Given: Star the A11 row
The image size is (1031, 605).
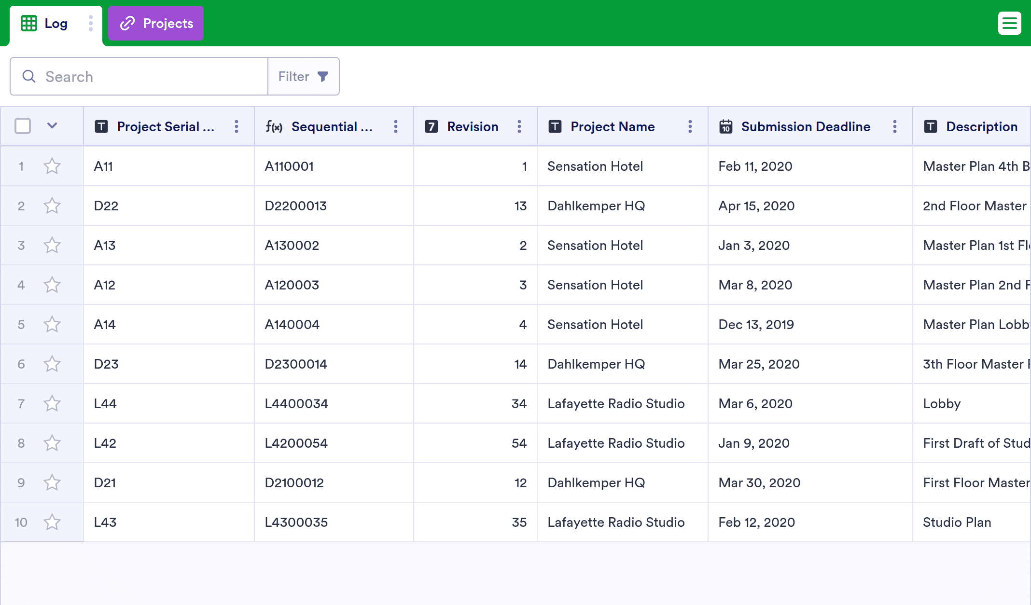Looking at the screenshot, I should 52,166.
